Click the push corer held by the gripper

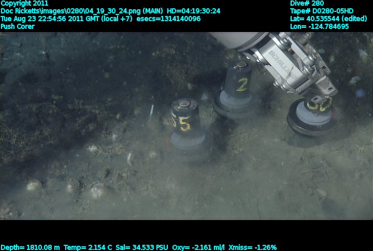313,116
